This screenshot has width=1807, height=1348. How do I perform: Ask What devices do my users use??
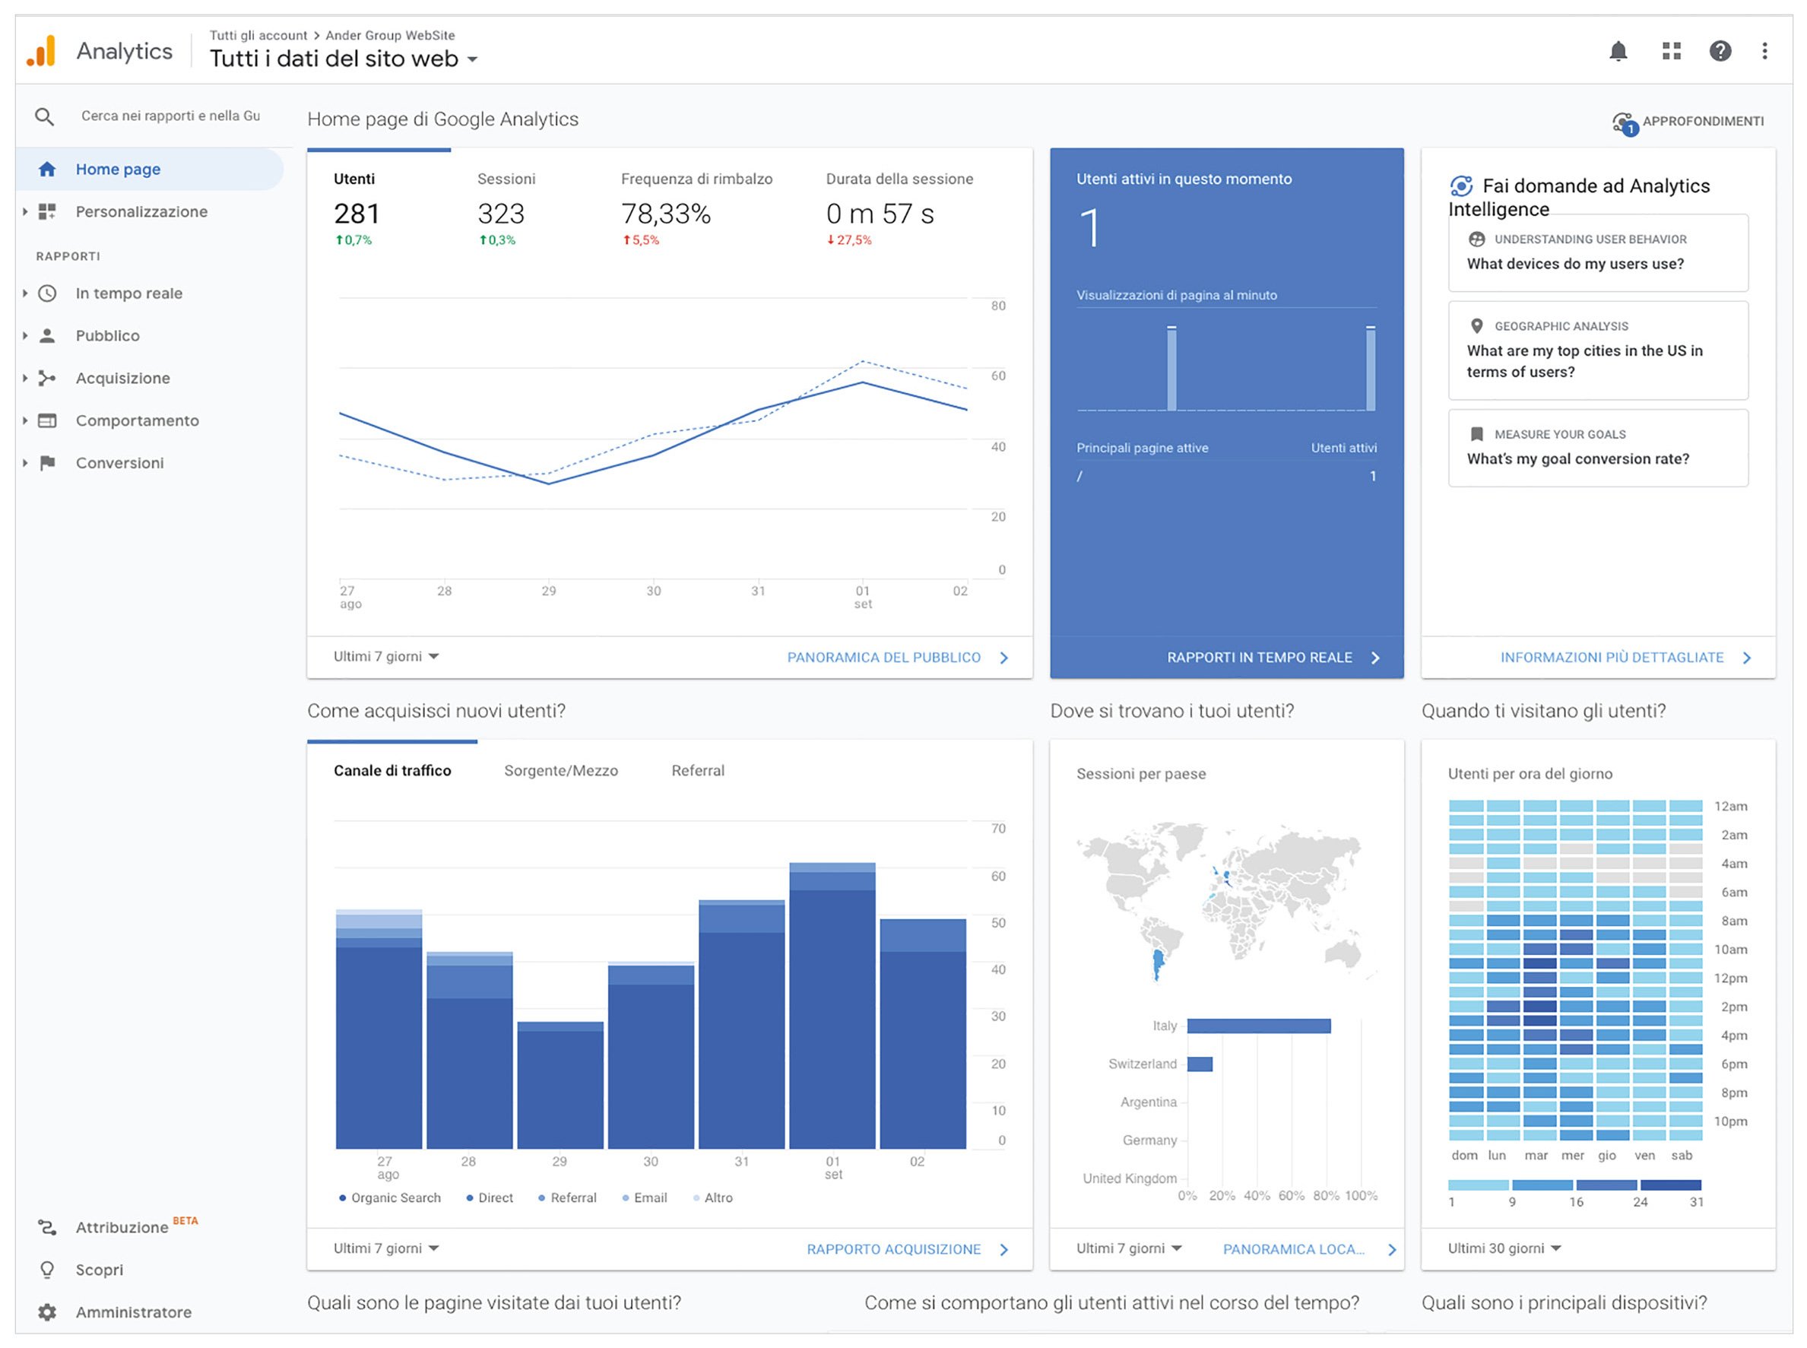[x=1597, y=253]
